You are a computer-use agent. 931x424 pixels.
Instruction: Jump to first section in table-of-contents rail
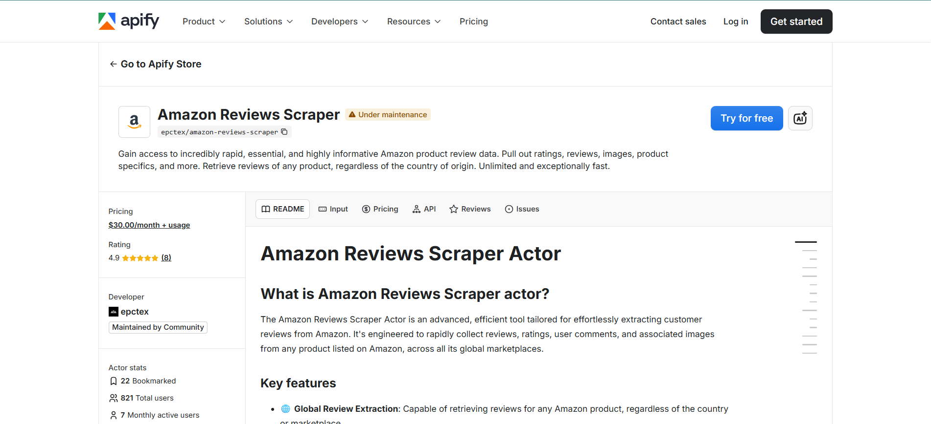(x=806, y=242)
